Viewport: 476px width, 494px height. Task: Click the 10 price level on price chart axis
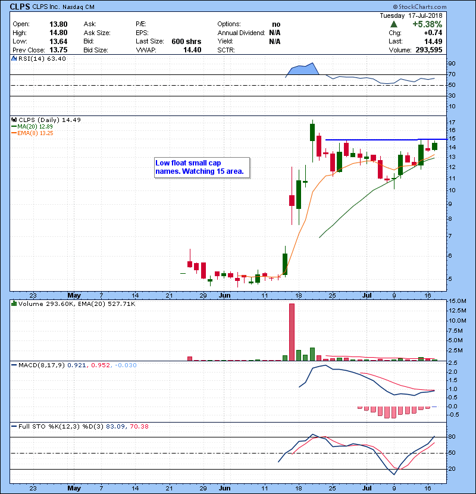click(x=452, y=190)
